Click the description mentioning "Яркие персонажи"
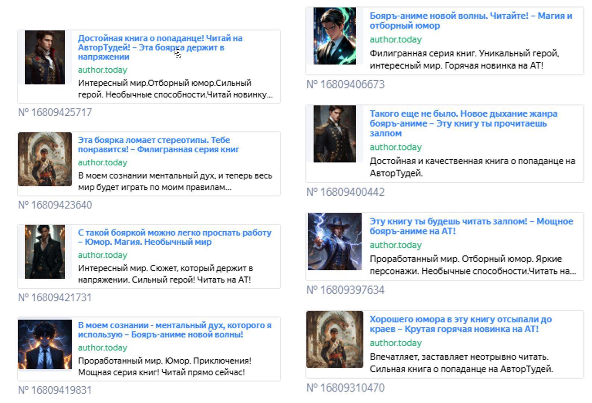592x403 pixels. tap(473, 265)
